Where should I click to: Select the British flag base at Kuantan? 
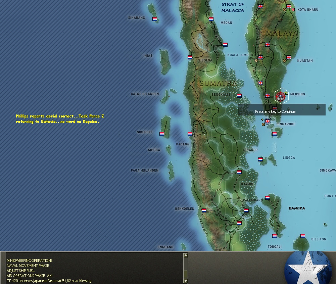pos(289,57)
